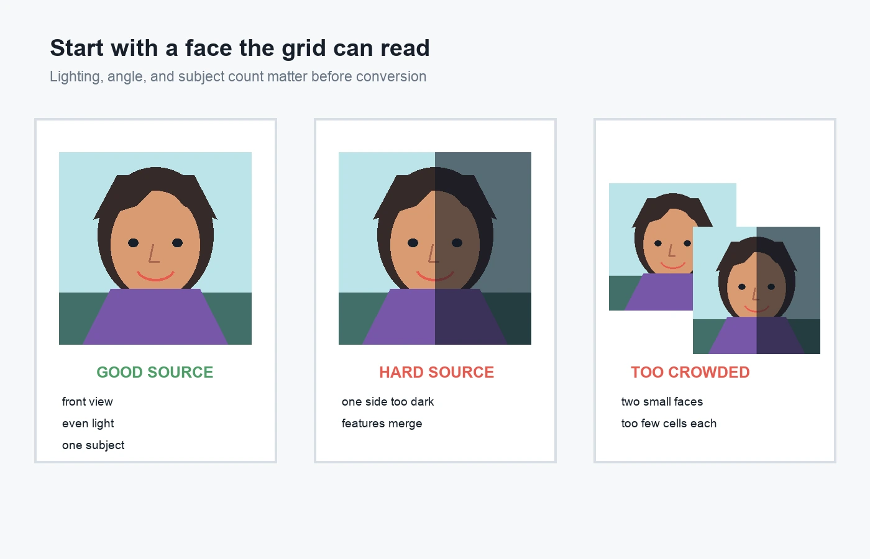Click the Good Source portrait image

pyautogui.click(x=155, y=248)
